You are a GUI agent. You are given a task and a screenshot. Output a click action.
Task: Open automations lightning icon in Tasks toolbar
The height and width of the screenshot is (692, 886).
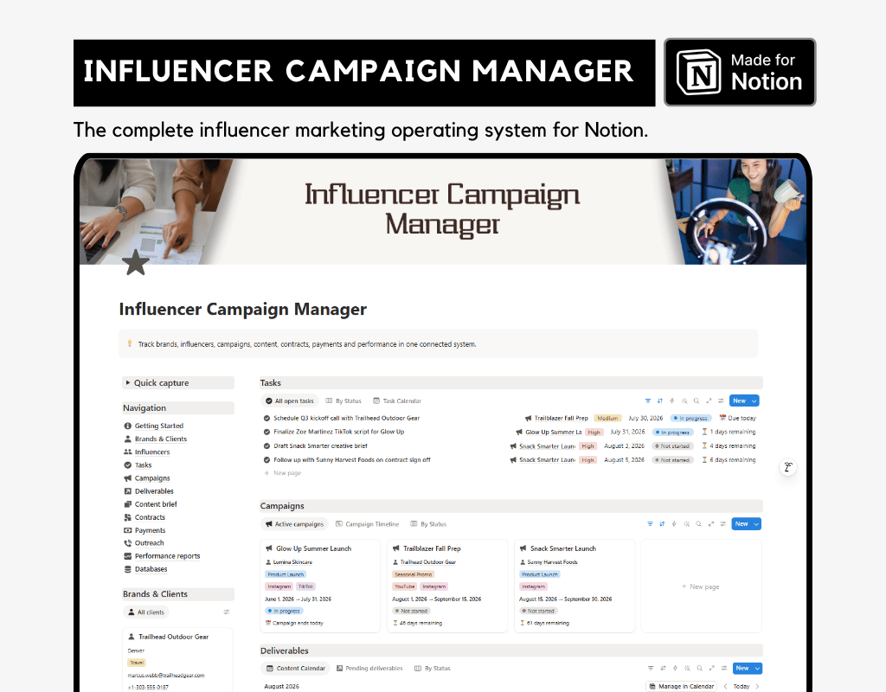click(671, 401)
